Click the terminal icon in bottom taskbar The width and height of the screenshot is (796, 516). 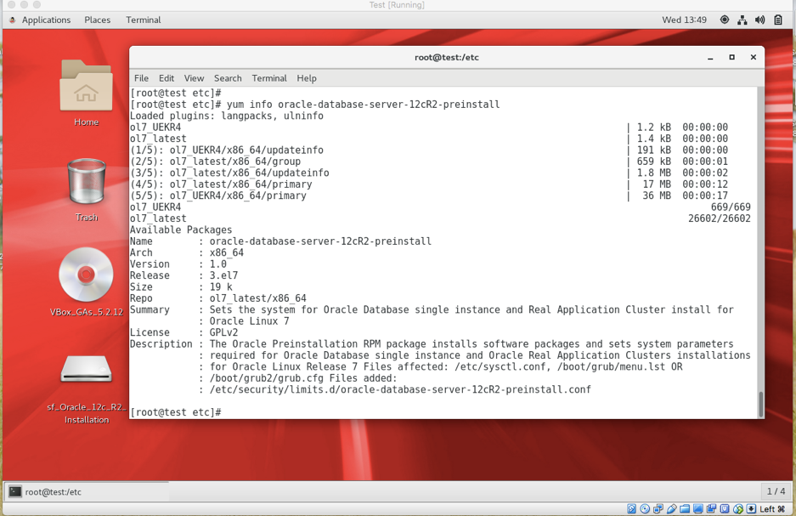15,491
